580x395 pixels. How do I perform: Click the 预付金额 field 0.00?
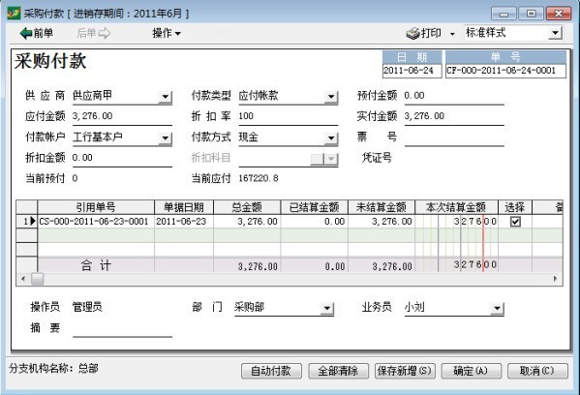tap(454, 96)
